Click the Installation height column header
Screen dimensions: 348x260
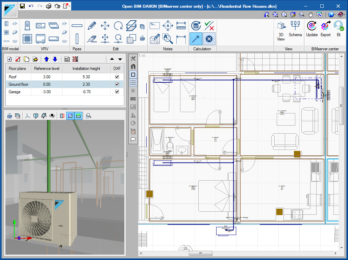[x=86, y=69]
